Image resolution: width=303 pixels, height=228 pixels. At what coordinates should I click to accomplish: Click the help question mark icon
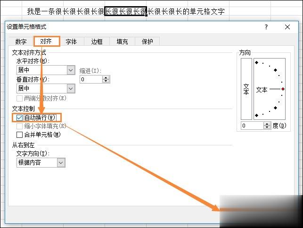click(x=266, y=27)
